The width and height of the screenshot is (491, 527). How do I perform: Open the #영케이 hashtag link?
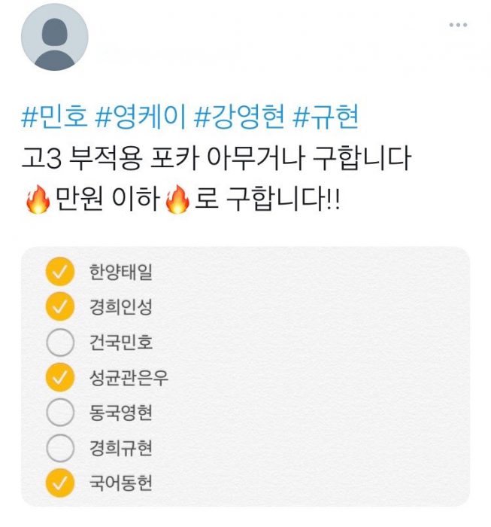[144, 117]
